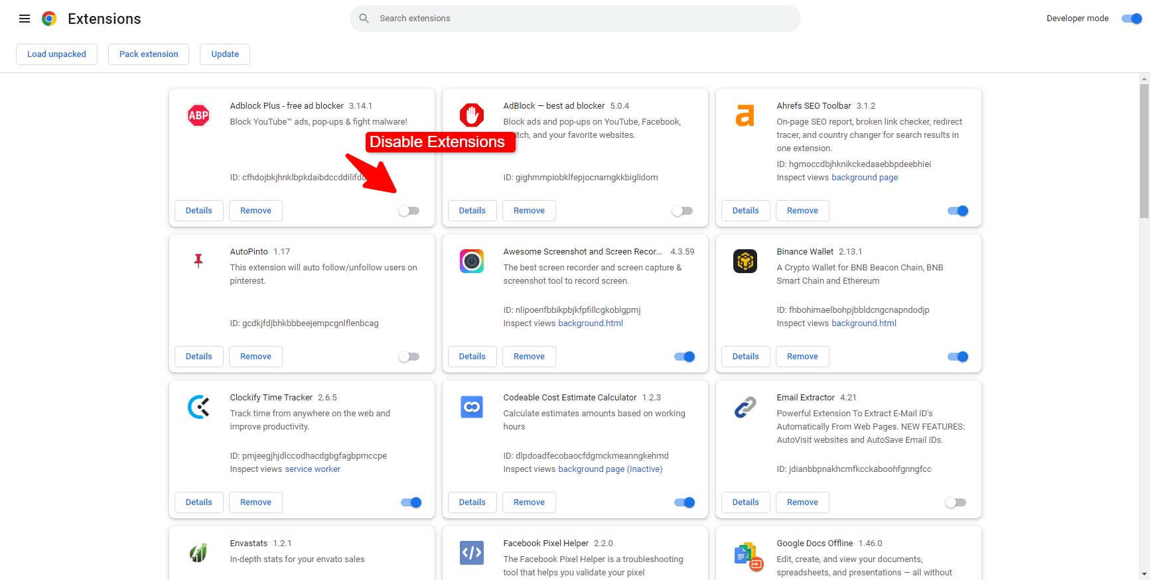Remove the Clockify Time Tracker extension
This screenshot has width=1150, height=580.
(255, 502)
